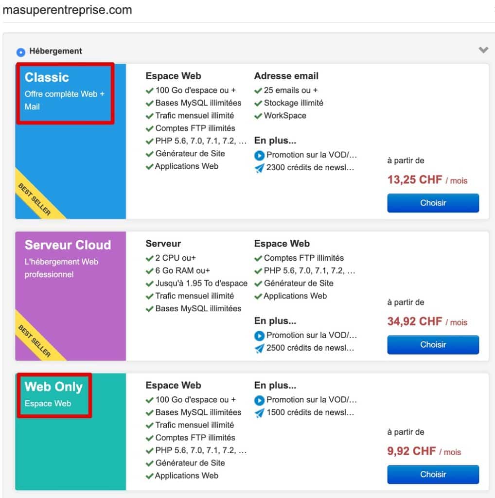Select the Hébergement radio button
The image size is (495, 498).
(21, 52)
